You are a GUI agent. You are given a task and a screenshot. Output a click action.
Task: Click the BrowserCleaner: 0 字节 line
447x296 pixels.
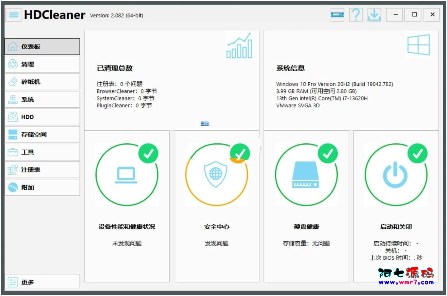tap(127, 91)
